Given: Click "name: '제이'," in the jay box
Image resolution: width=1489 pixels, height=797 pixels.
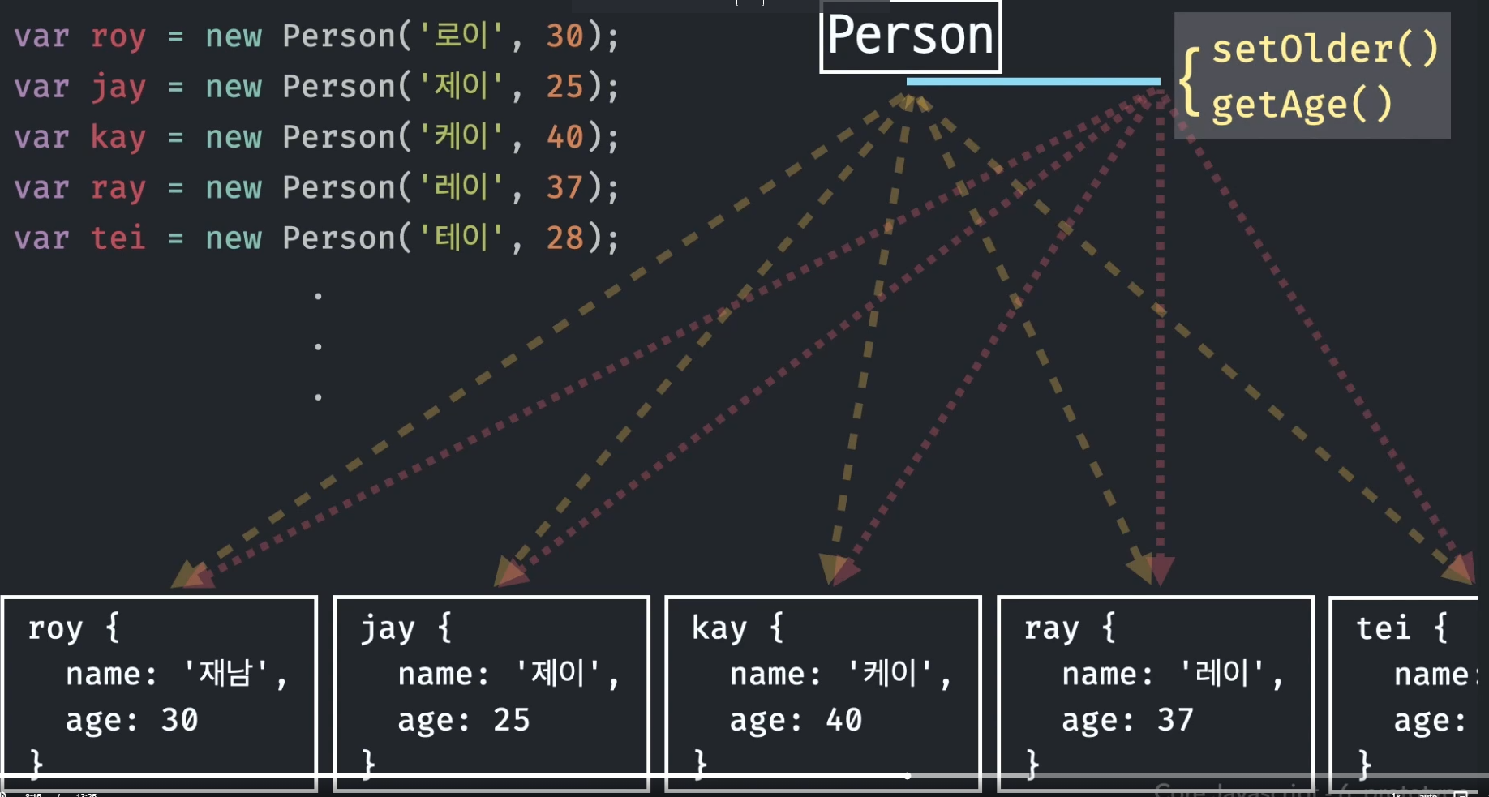Looking at the screenshot, I should [x=509, y=674].
